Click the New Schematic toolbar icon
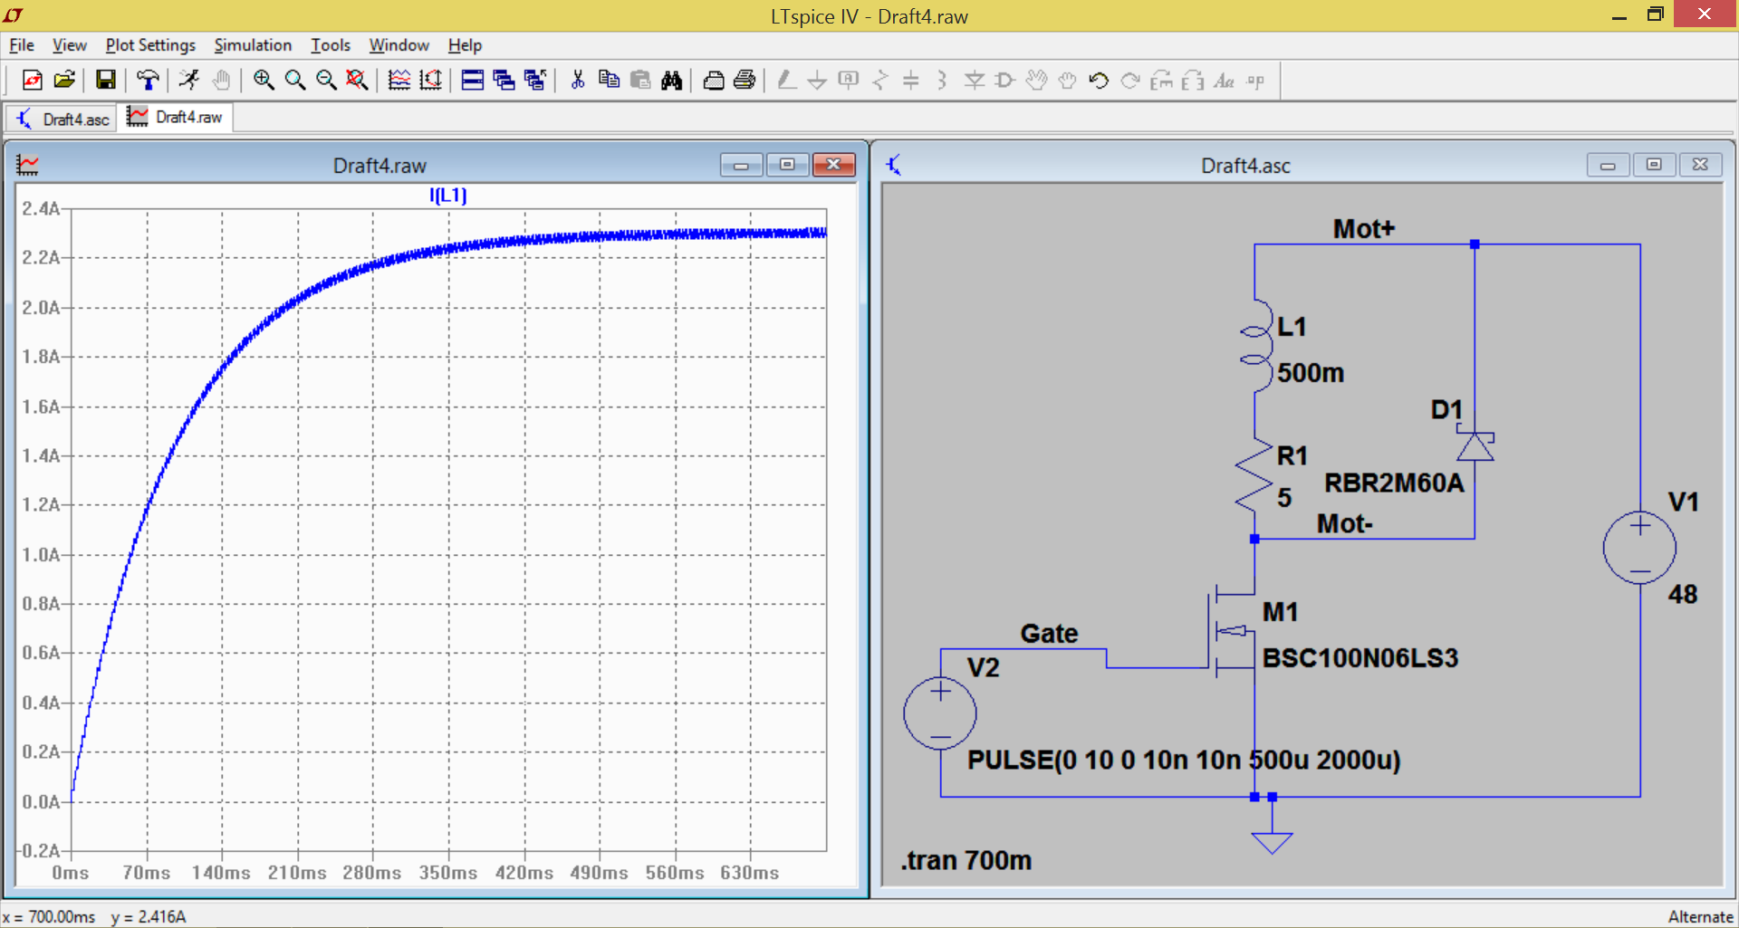The image size is (1739, 928). click(x=32, y=81)
